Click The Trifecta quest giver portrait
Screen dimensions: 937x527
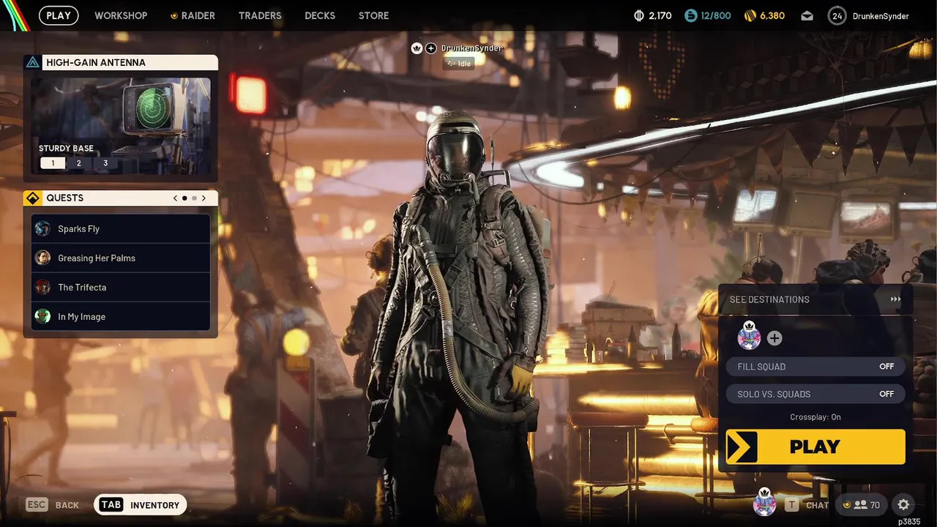[x=42, y=287]
